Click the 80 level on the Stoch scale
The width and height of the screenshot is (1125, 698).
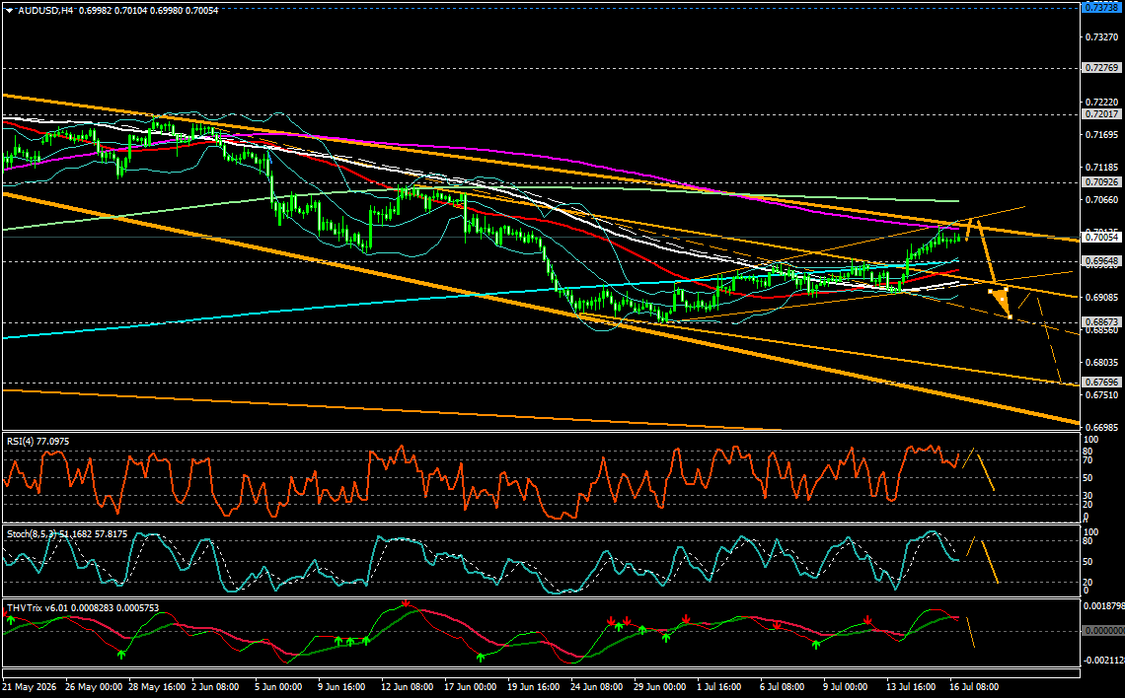click(1088, 542)
